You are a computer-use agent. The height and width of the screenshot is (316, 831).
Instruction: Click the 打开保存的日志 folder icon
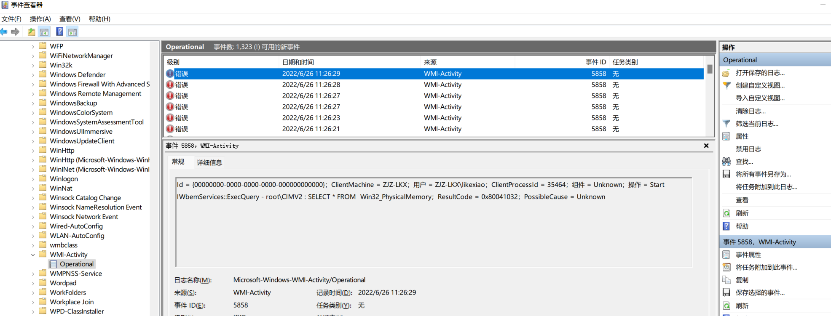point(726,73)
